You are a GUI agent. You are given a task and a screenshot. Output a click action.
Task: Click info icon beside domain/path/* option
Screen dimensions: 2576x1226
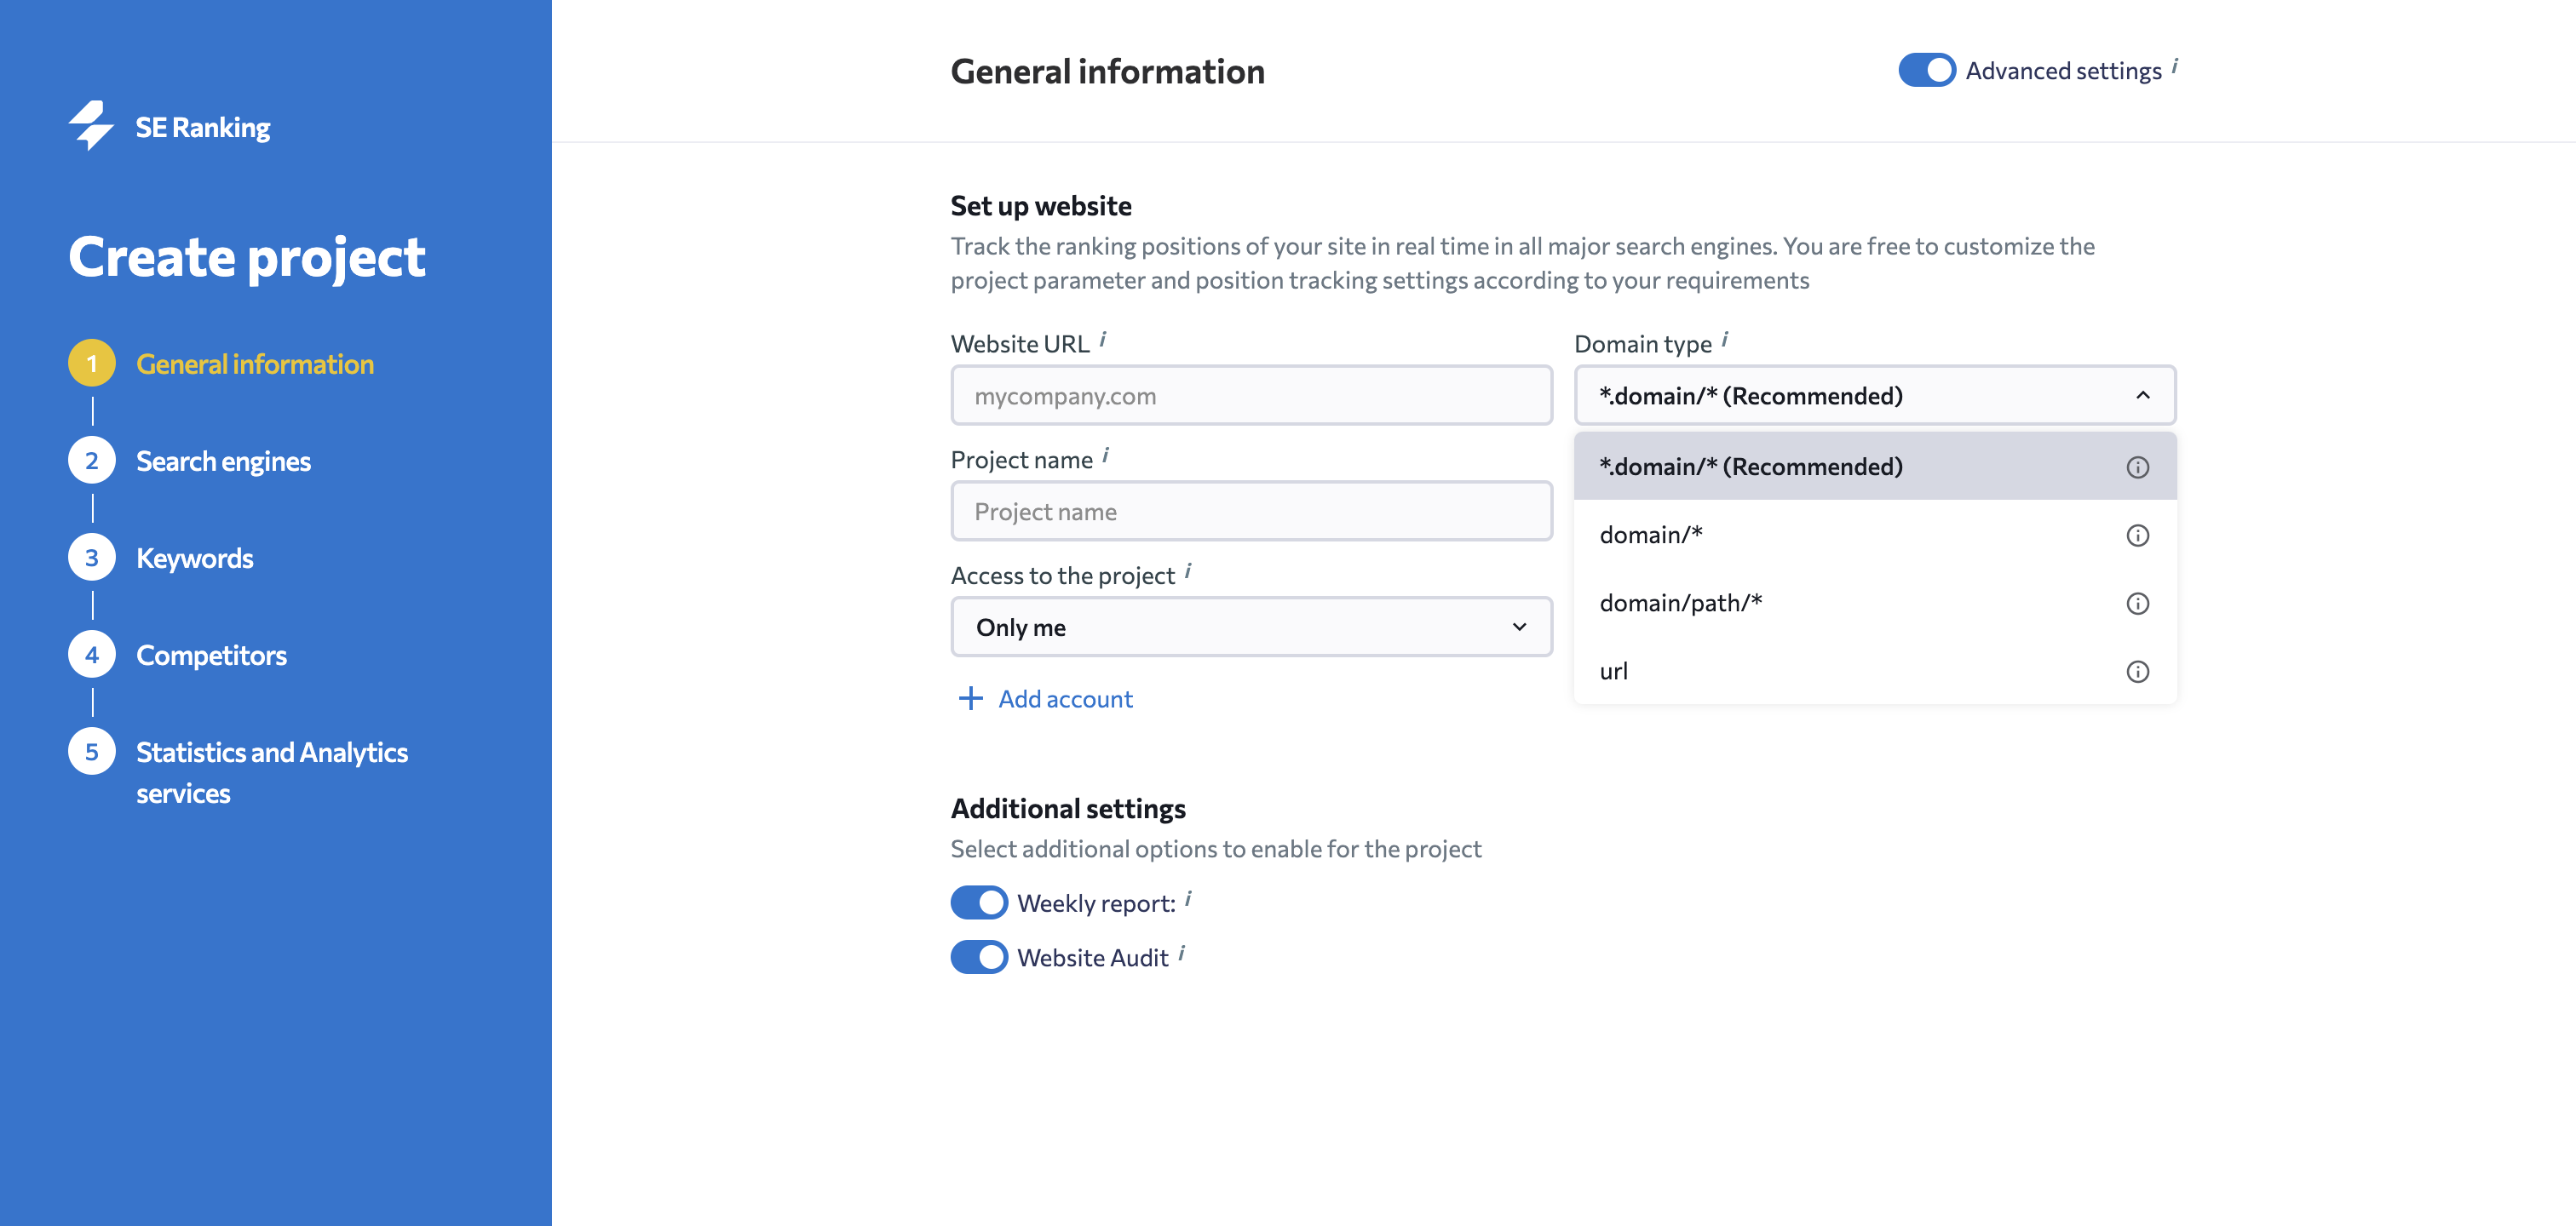(2137, 604)
